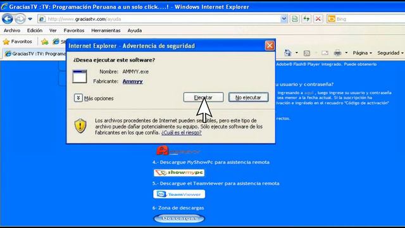Image resolution: width=405 pixels, height=228 pixels.
Task: Open the Seguridad dropdown menu
Action: coord(390,53)
